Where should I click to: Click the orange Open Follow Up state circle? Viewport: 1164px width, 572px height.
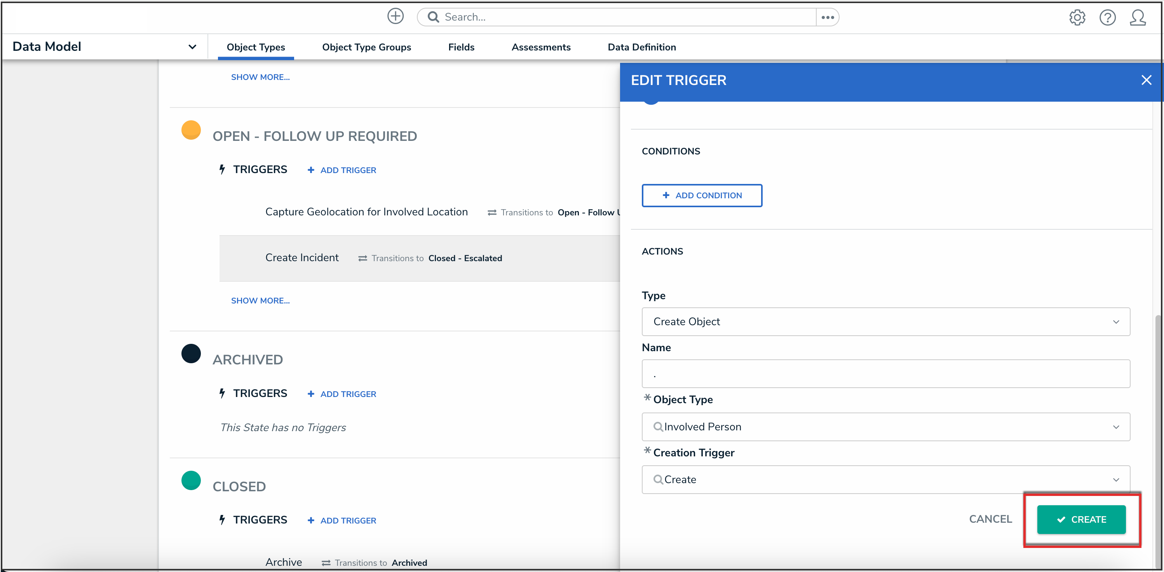pyautogui.click(x=191, y=130)
